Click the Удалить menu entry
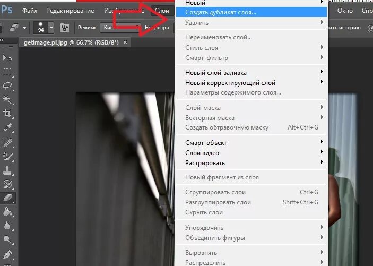This screenshot has width=373, height=266. point(251,23)
